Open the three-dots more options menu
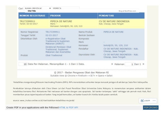Screen dimensions: 164x116 pyautogui.click(x=154, y=101)
